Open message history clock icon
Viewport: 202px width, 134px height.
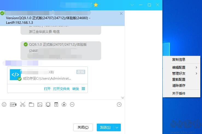point(119,104)
